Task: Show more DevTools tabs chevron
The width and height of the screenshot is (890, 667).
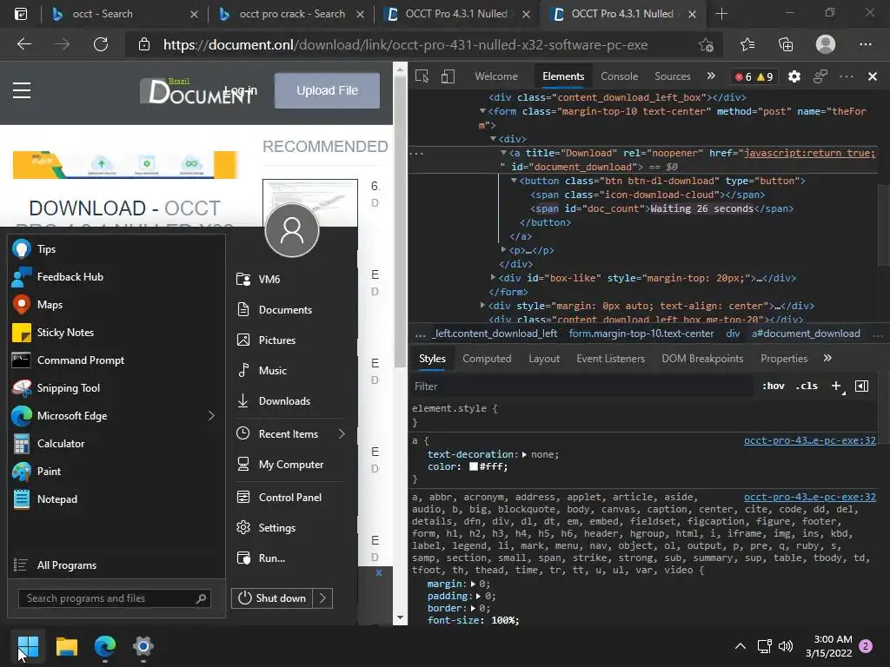Action: click(711, 76)
